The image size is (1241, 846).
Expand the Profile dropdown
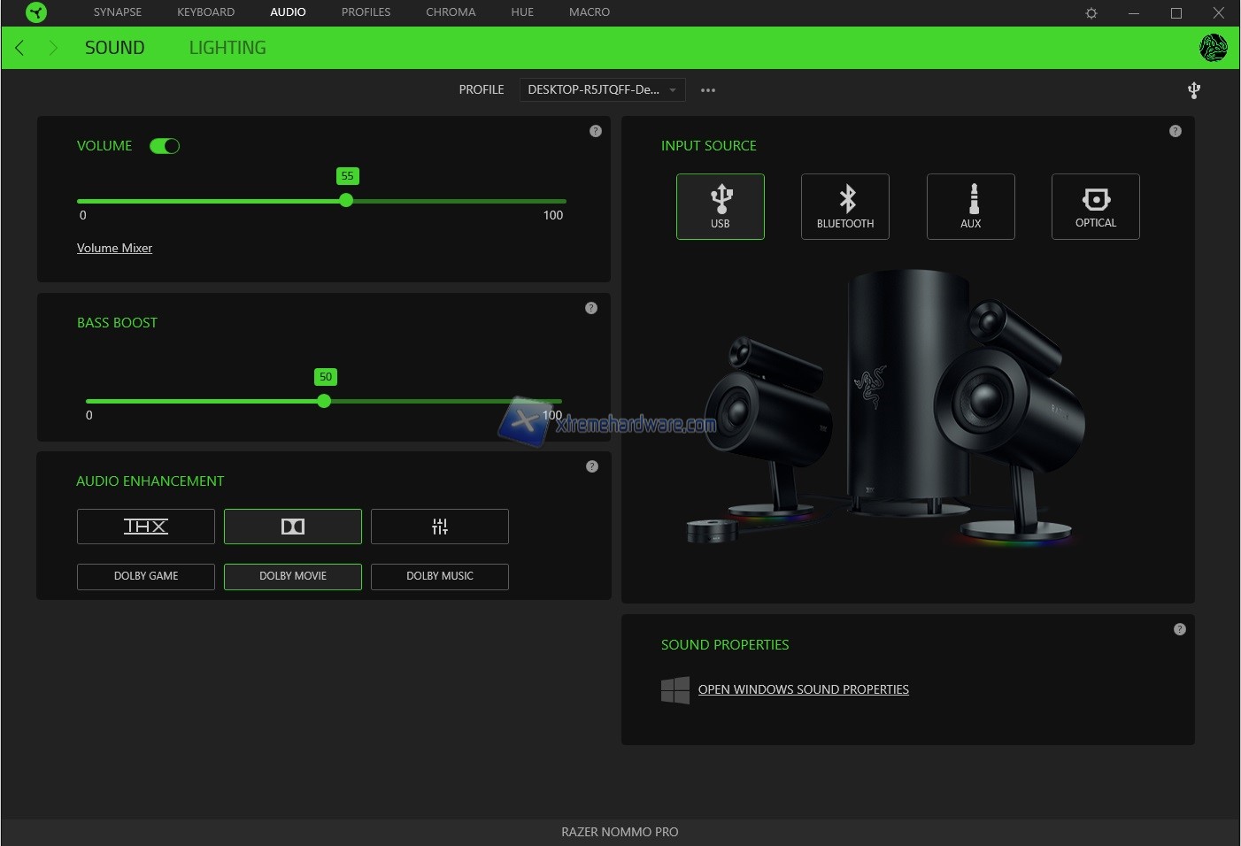coord(602,89)
